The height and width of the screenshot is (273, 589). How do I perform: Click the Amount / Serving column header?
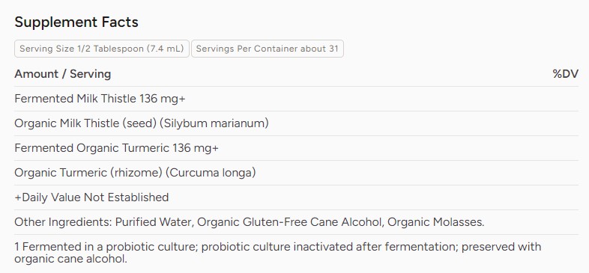tap(63, 74)
